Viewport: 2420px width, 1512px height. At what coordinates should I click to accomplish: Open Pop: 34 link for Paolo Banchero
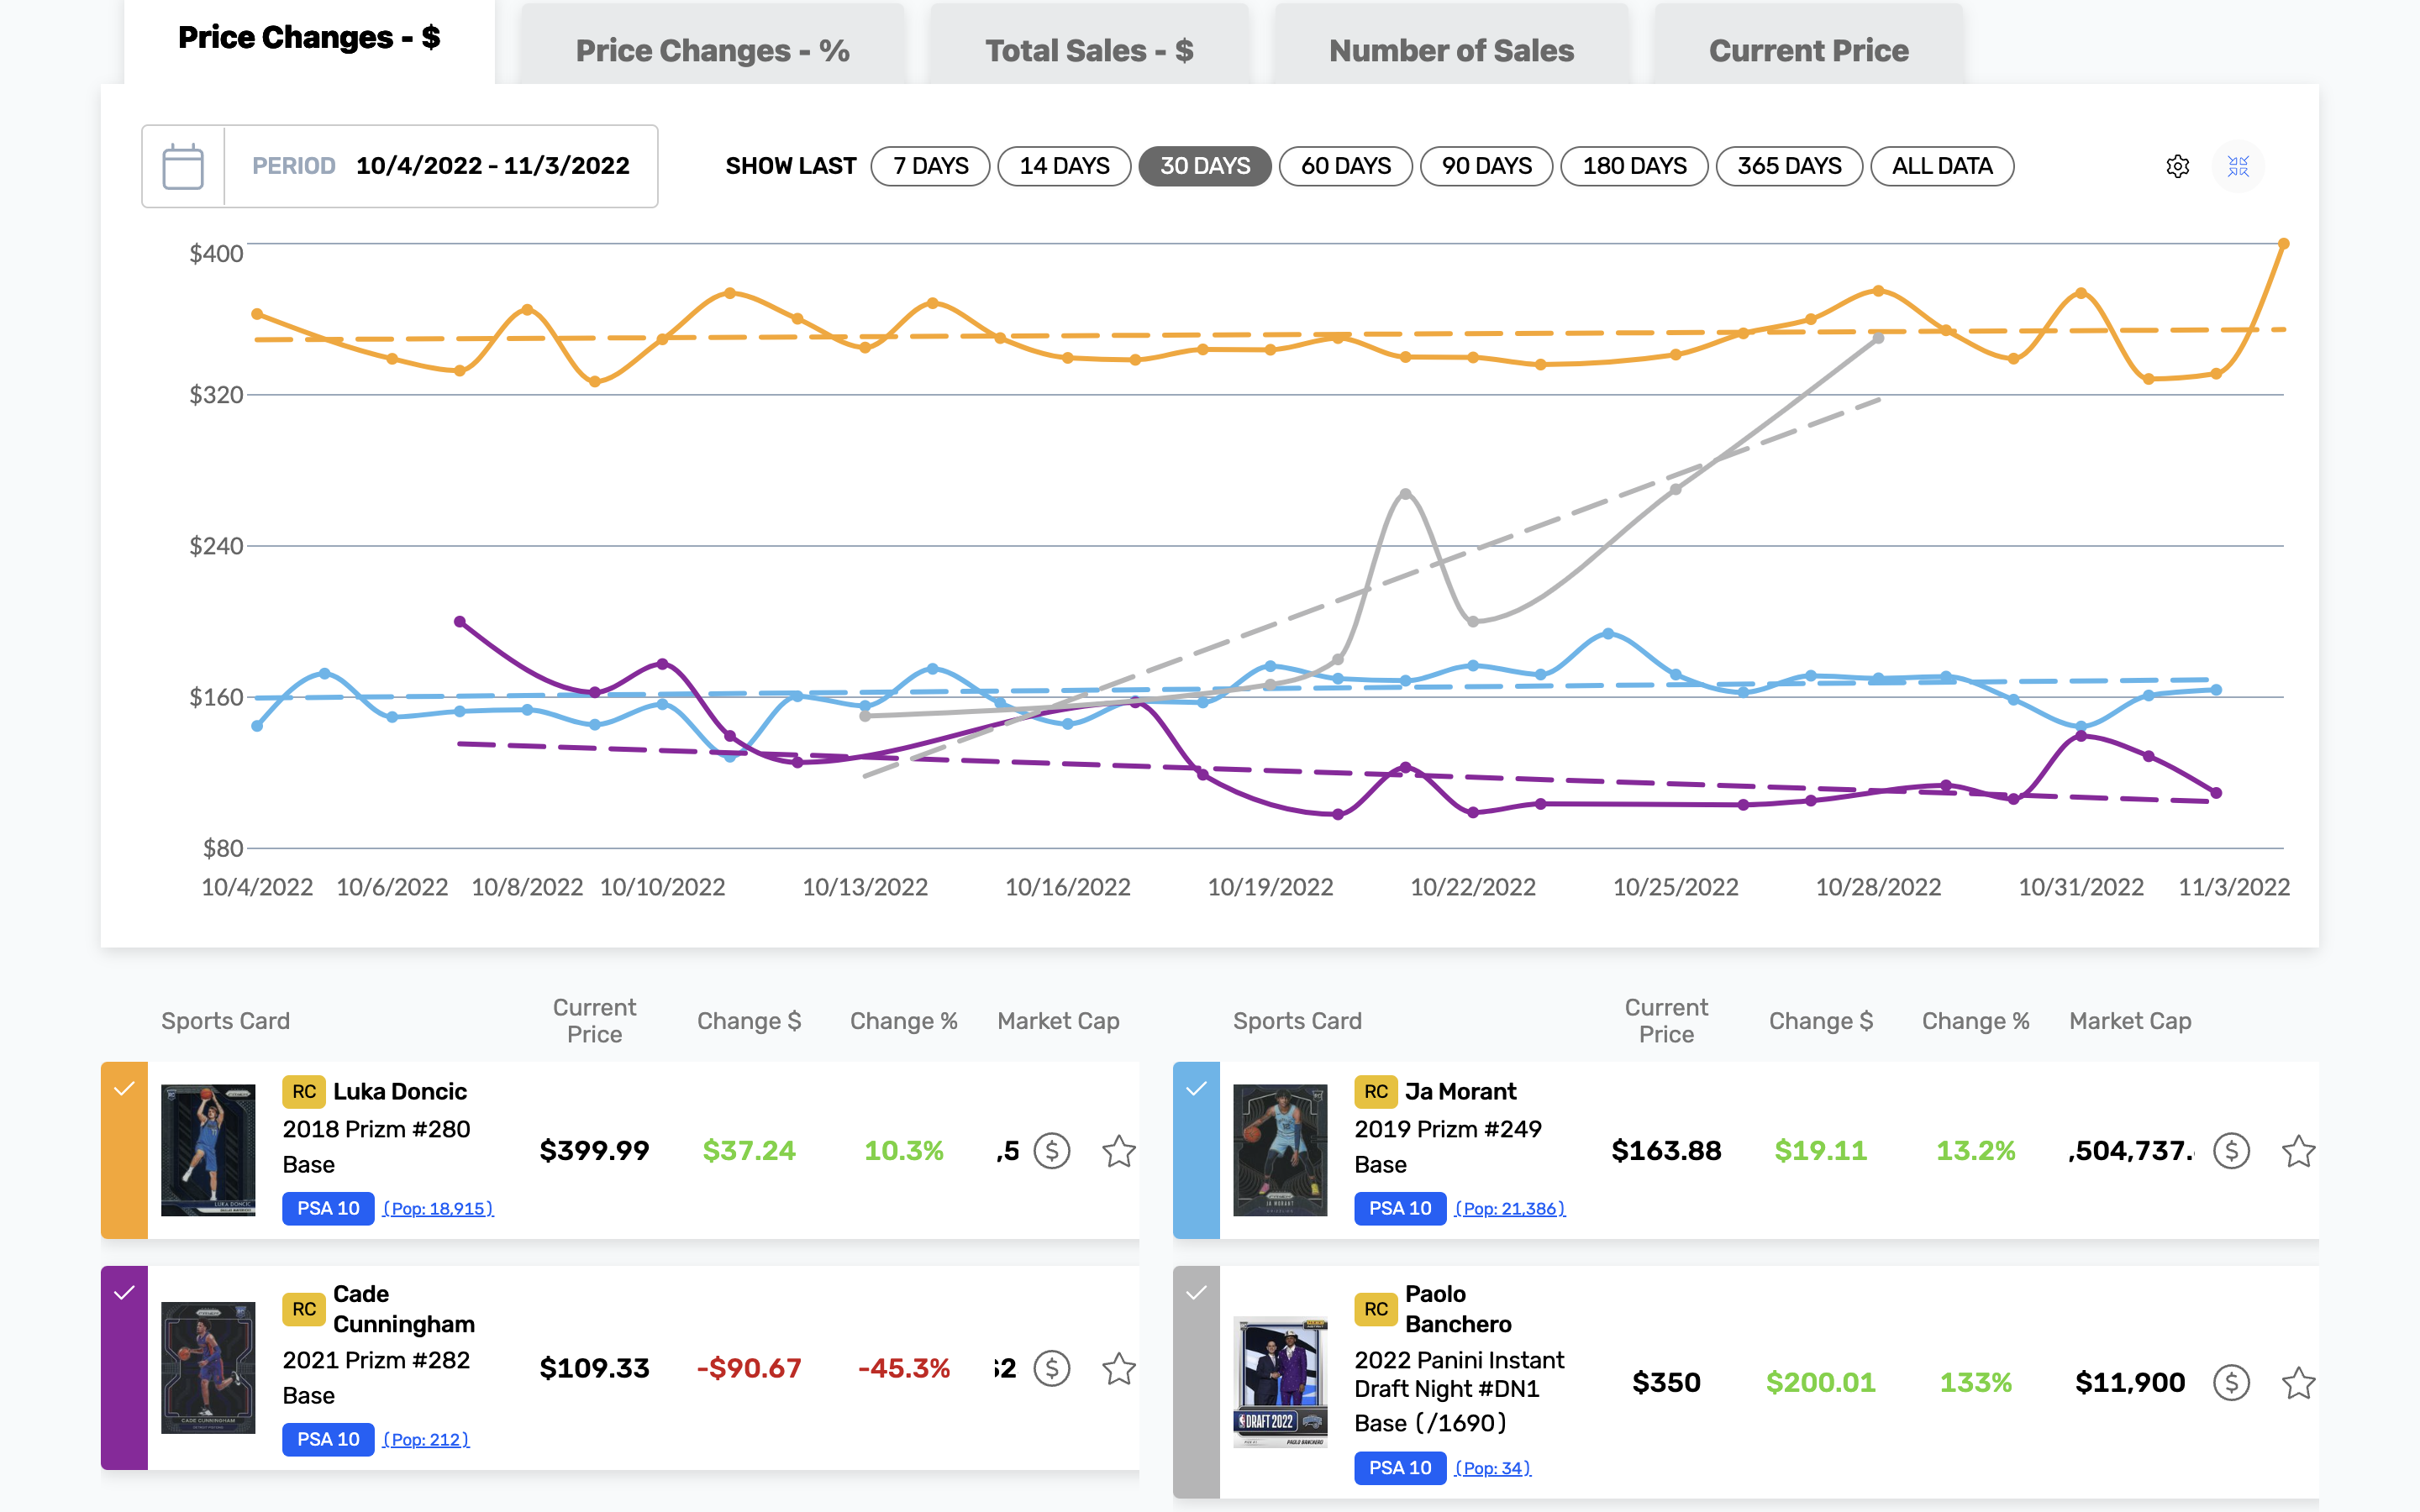[1493, 1469]
